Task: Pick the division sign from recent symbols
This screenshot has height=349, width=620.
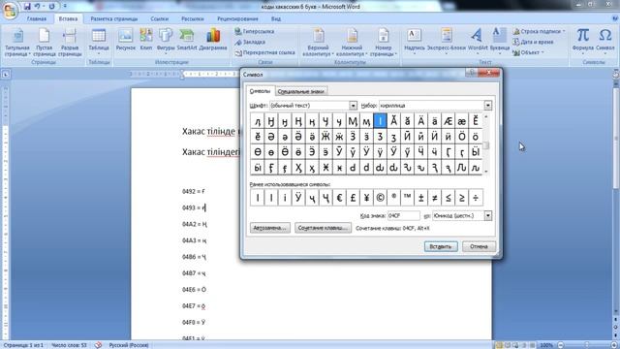Action: [476, 198]
